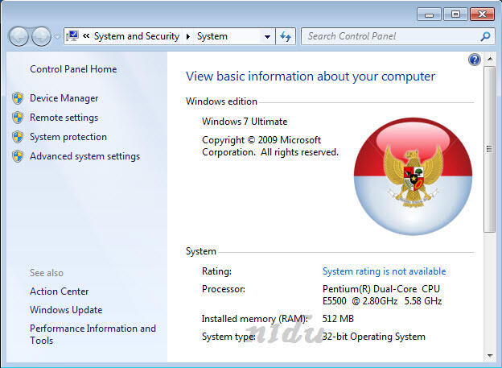
Task: Click the System breadcrumb
Action: [212, 36]
